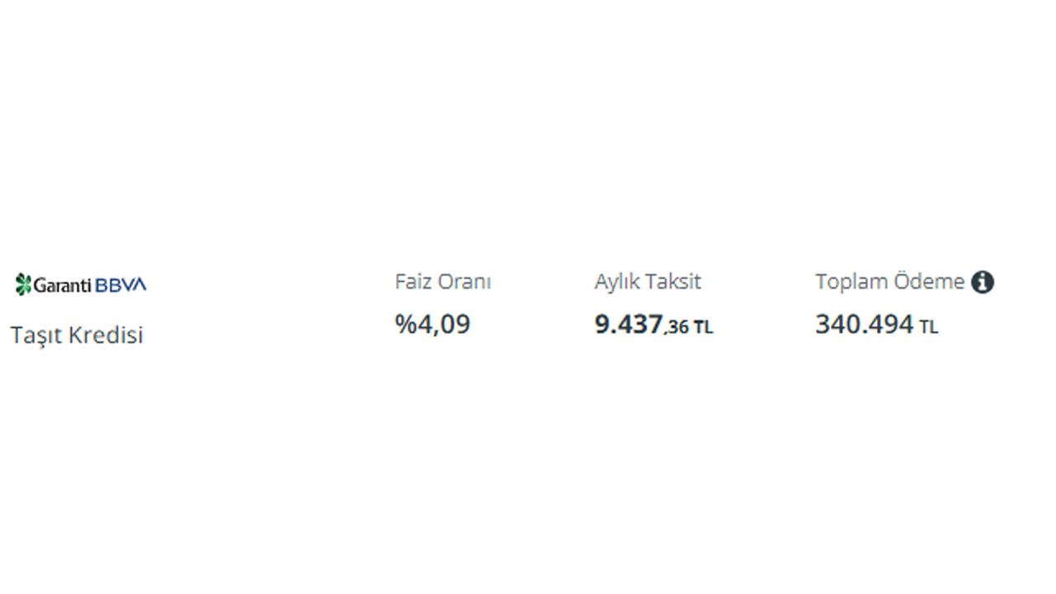This screenshot has height=594, width=1056.
Task: Click the blue BBVA wordmark in logo
Action: coord(120,285)
